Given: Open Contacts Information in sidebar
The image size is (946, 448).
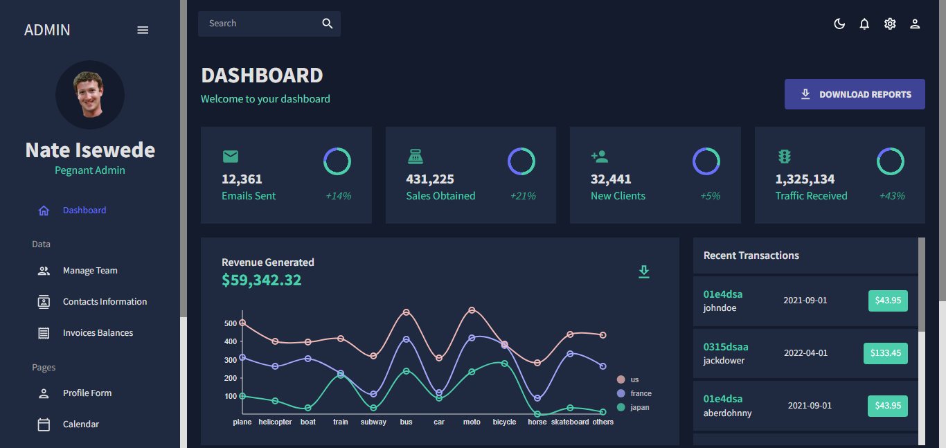Looking at the screenshot, I should point(104,302).
